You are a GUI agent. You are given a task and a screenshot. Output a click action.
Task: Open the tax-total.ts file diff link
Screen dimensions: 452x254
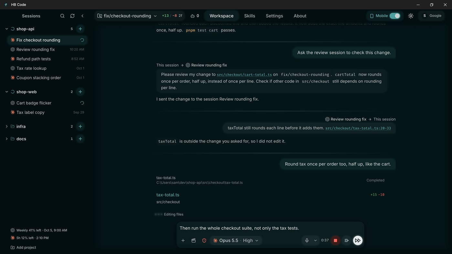pyautogui.click(x=168, y=195)
